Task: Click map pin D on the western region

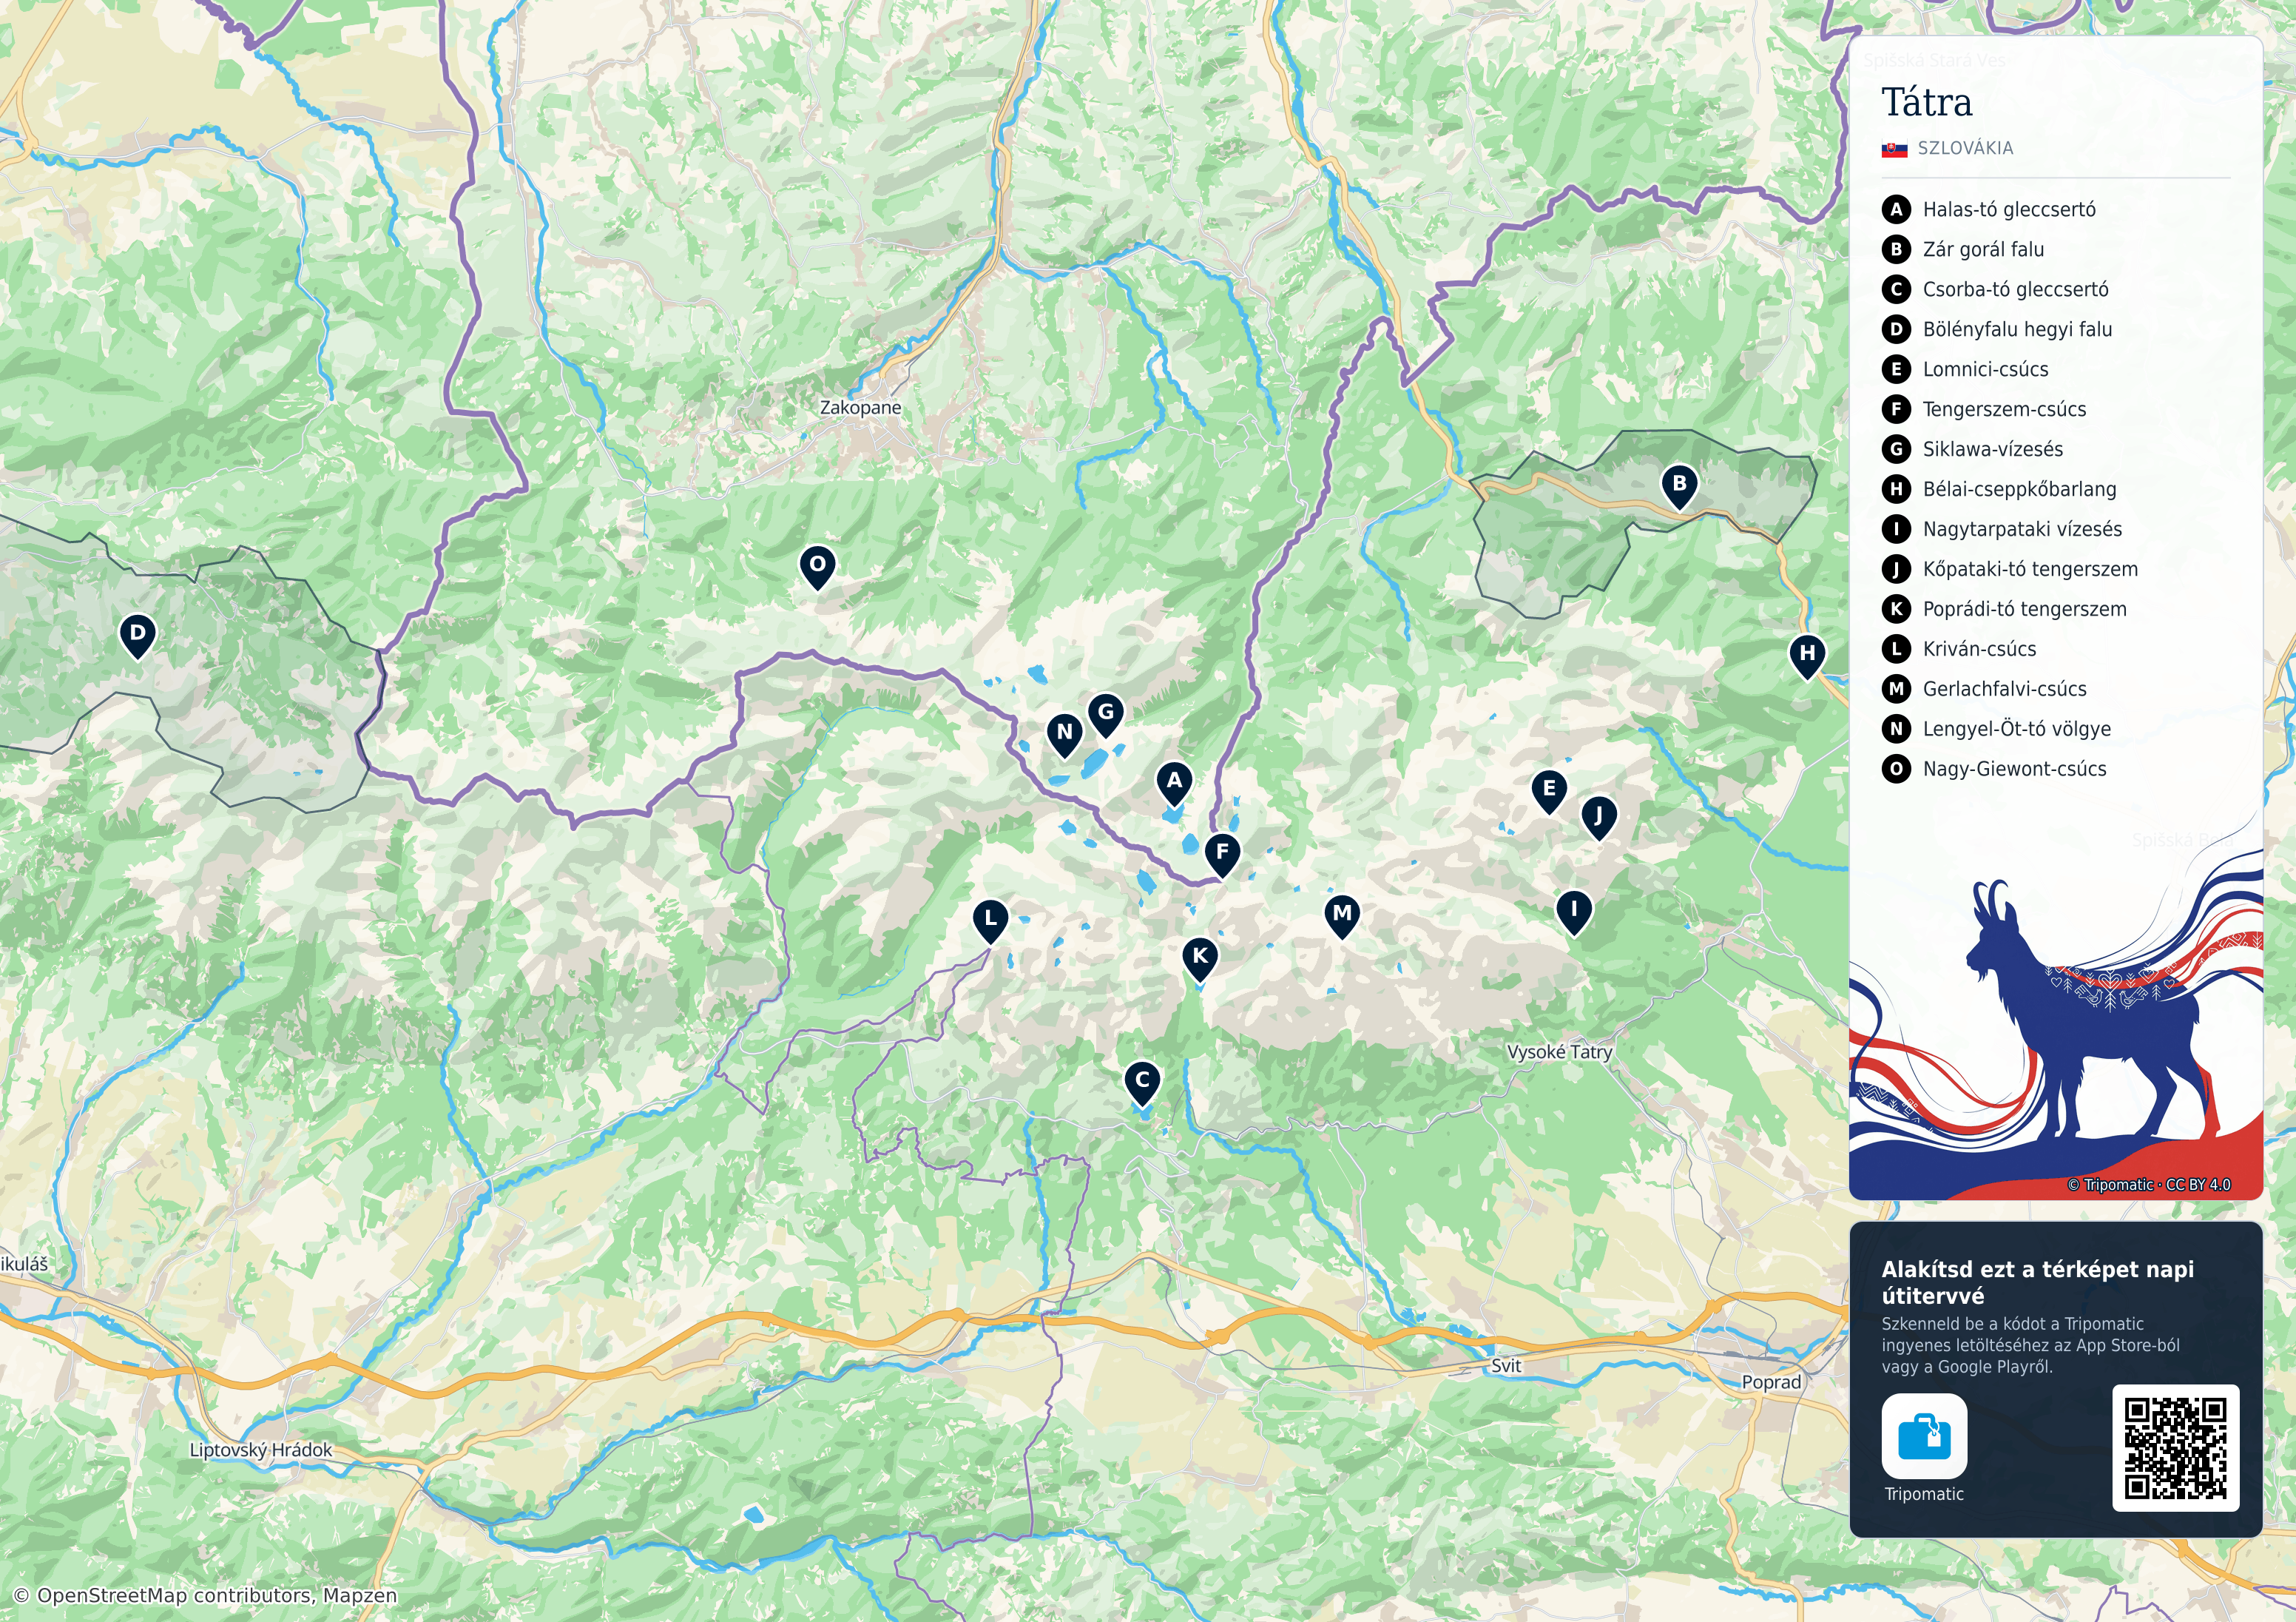Action: point(137,636)
